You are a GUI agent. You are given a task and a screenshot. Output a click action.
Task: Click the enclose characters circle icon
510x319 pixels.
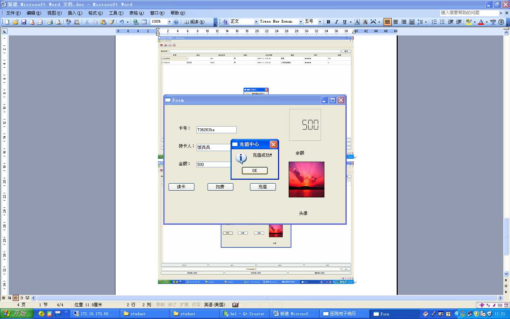click(501, 22)
